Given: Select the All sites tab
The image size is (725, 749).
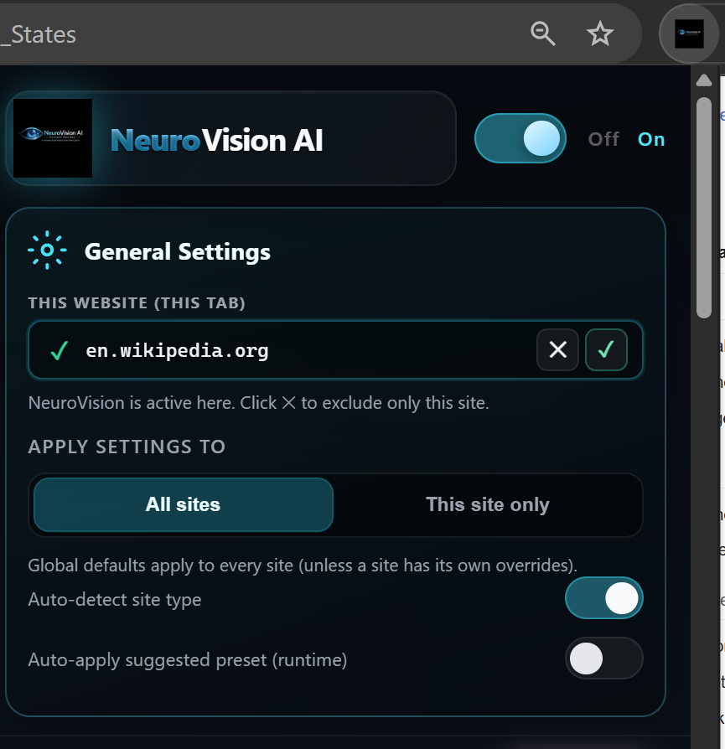Looking at the screenshot, I should [x=183, y=504].
